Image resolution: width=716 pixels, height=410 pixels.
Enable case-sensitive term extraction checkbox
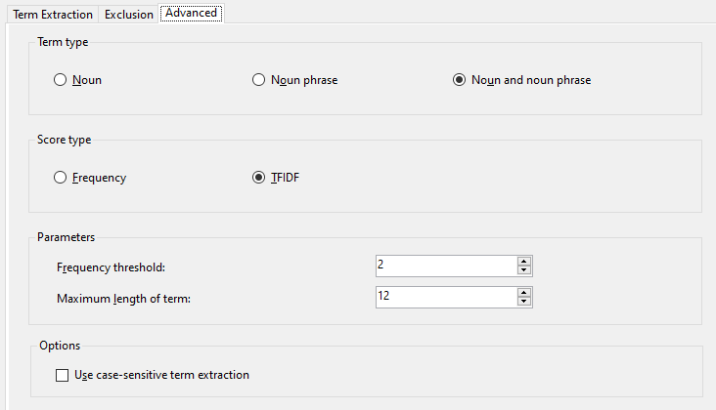tap(63, 375)
